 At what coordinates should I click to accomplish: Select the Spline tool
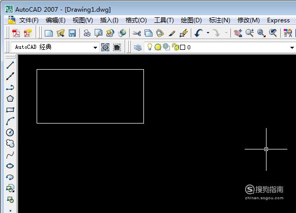(10, 155)
